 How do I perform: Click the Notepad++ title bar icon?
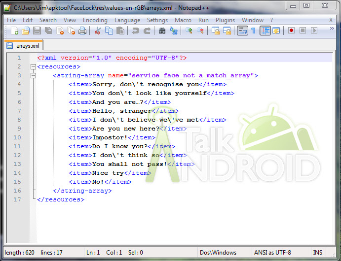(x=7, y=7)
